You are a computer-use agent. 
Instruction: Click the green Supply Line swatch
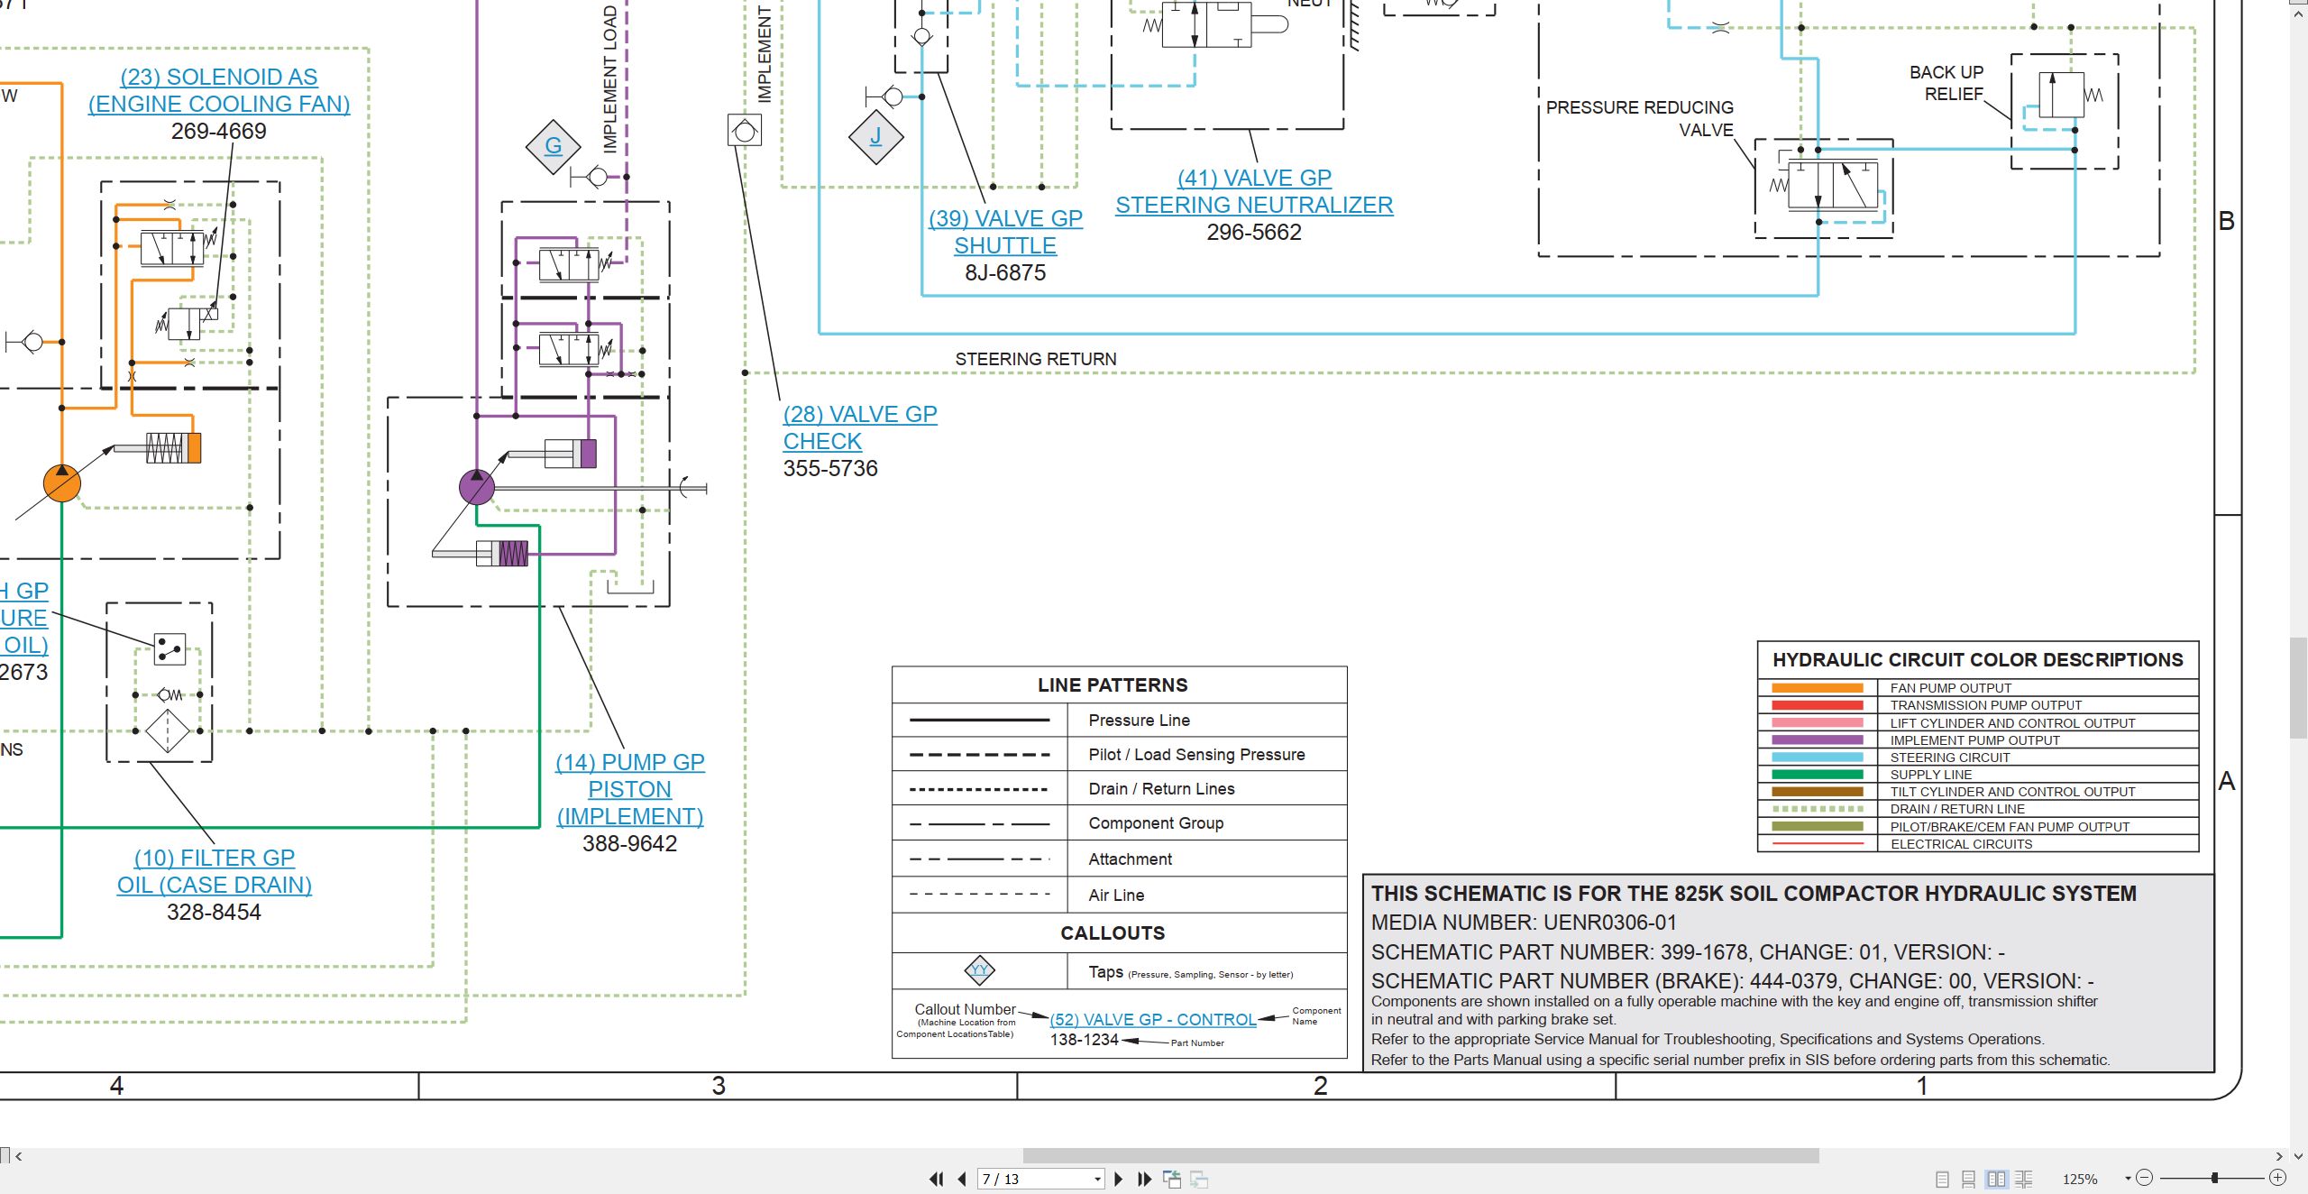[1817, 775]
